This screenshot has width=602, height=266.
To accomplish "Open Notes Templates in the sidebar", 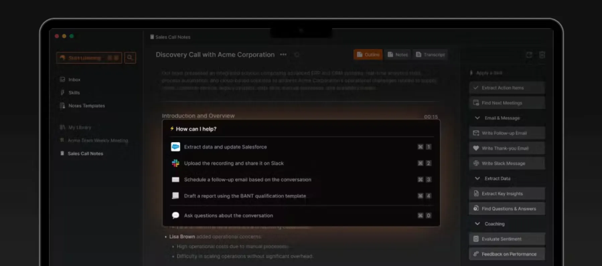I will tap(82, 106).
